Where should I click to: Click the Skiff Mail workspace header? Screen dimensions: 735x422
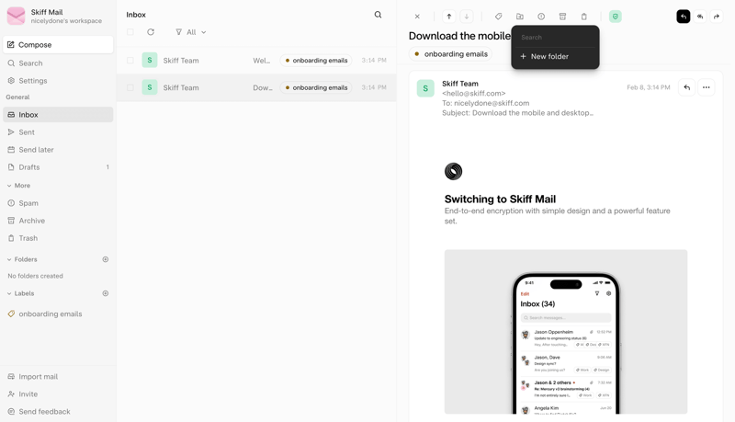tap(58, 16)
